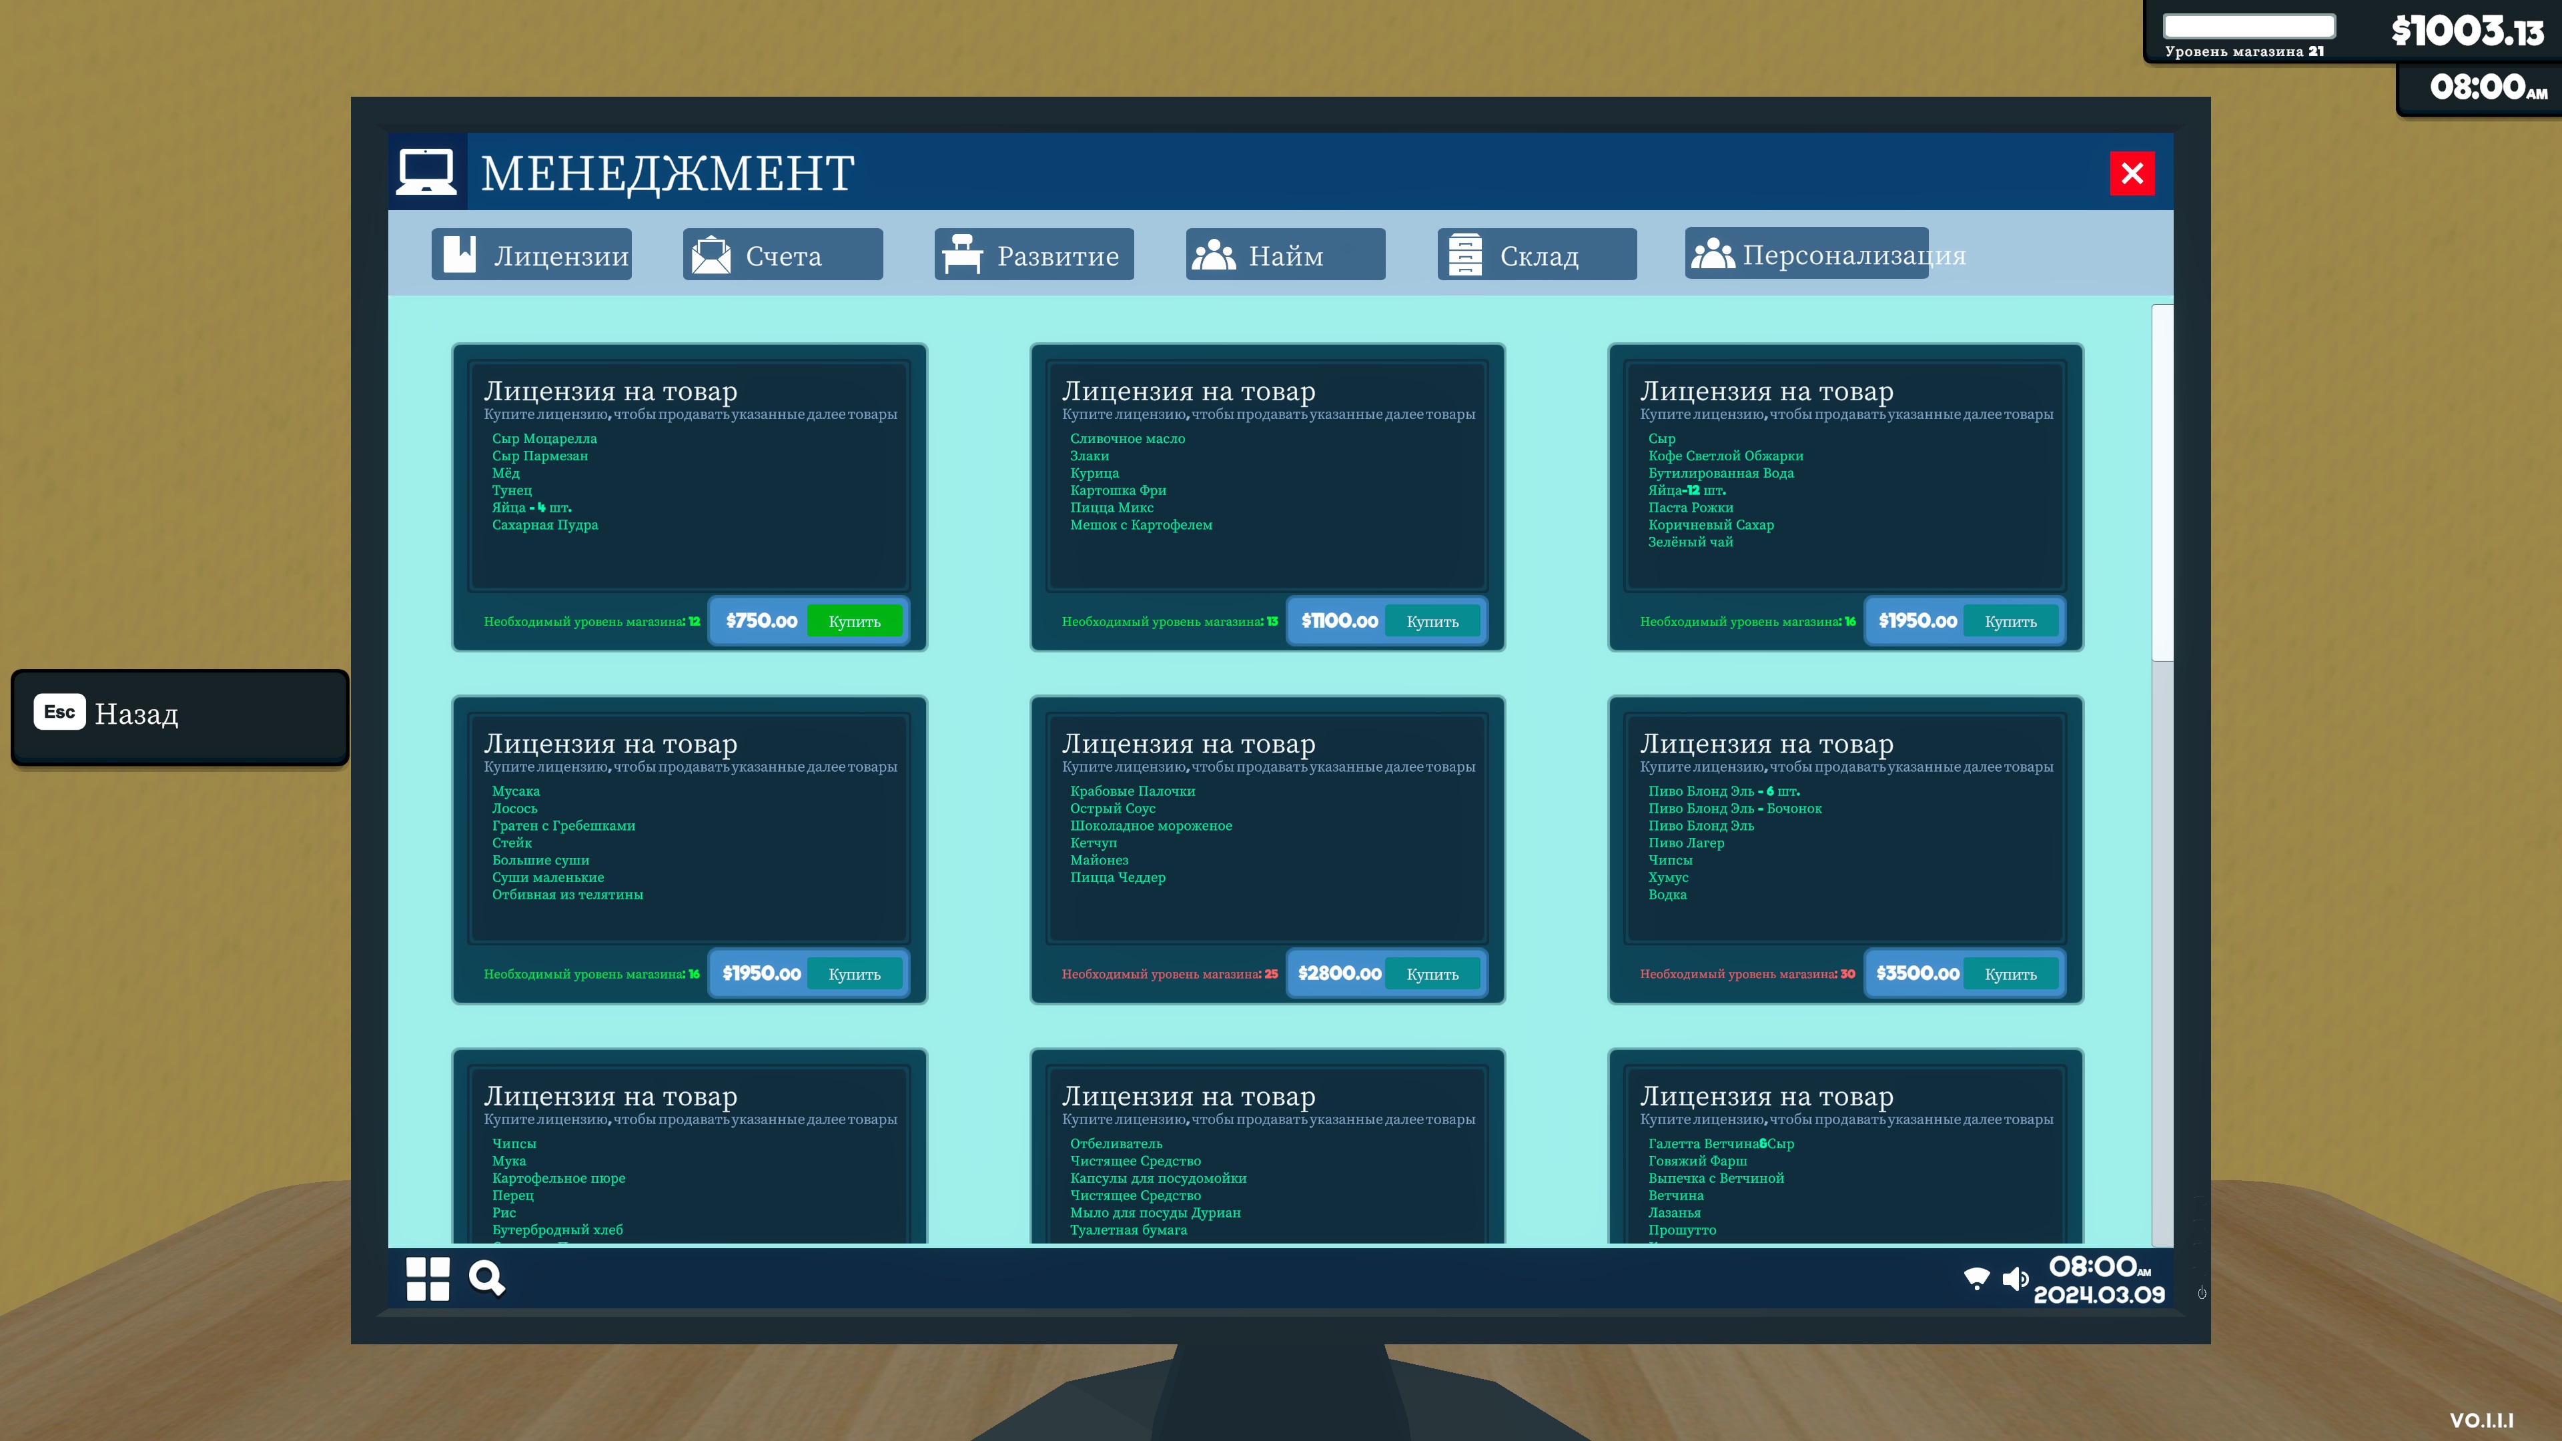Click the Licenses bookmark icon
Viewport: 2562px width, 1441px height.
click(460, 255)
